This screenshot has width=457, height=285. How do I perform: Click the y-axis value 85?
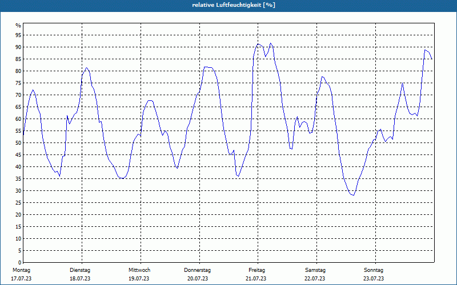tap(18, 59)
